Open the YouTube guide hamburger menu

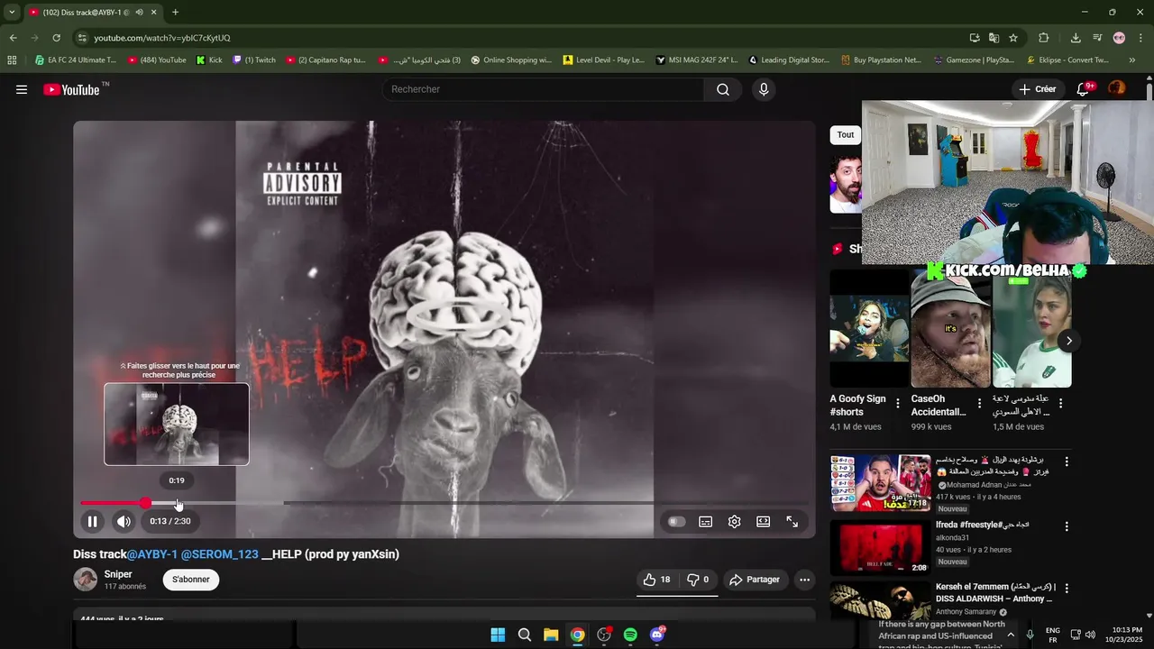pyautogui.click(x=22, y=89)
